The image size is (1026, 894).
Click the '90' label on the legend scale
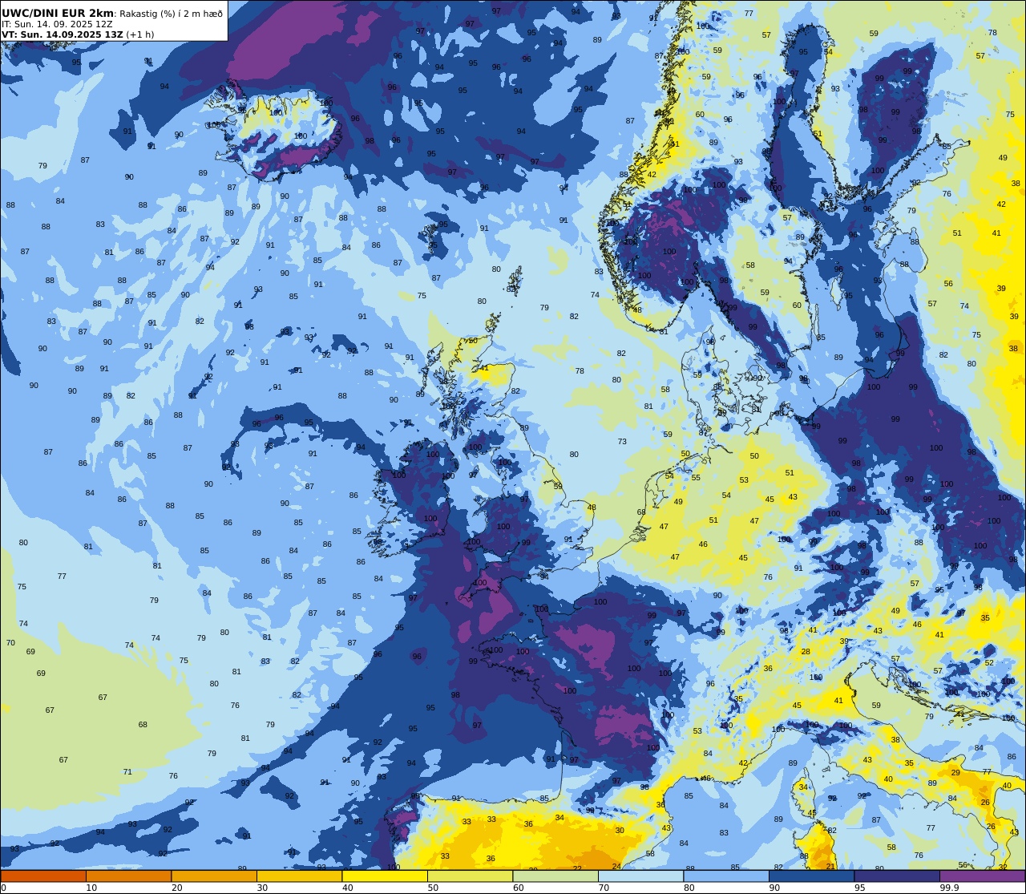coord(774,888)
